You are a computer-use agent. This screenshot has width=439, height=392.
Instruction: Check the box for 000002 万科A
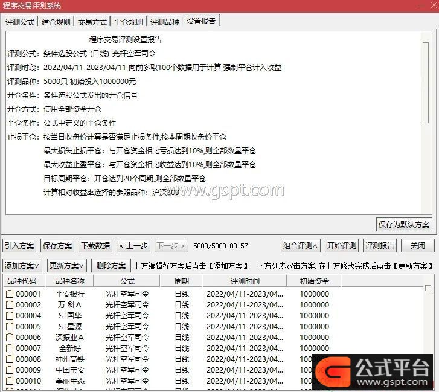(x=10, y=304)
